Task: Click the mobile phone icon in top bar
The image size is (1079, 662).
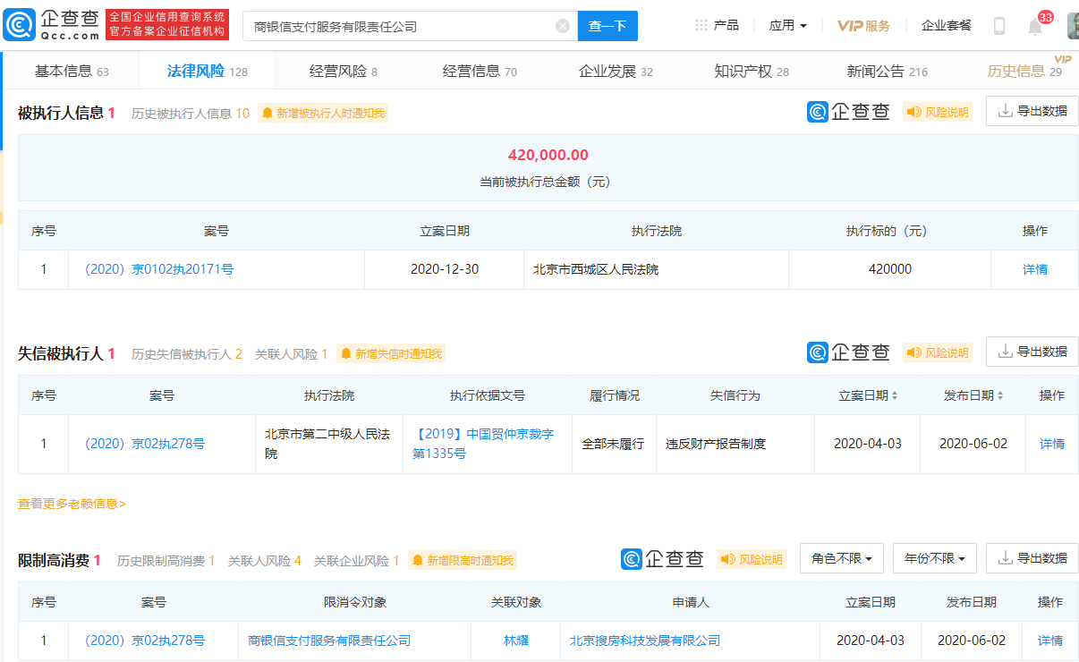Action: point(999,25)
